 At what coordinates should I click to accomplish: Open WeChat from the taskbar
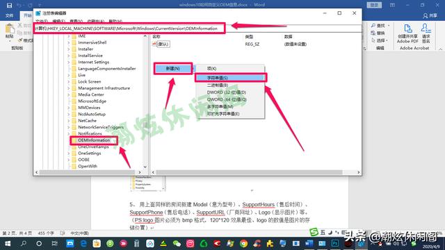coord(177,244)
